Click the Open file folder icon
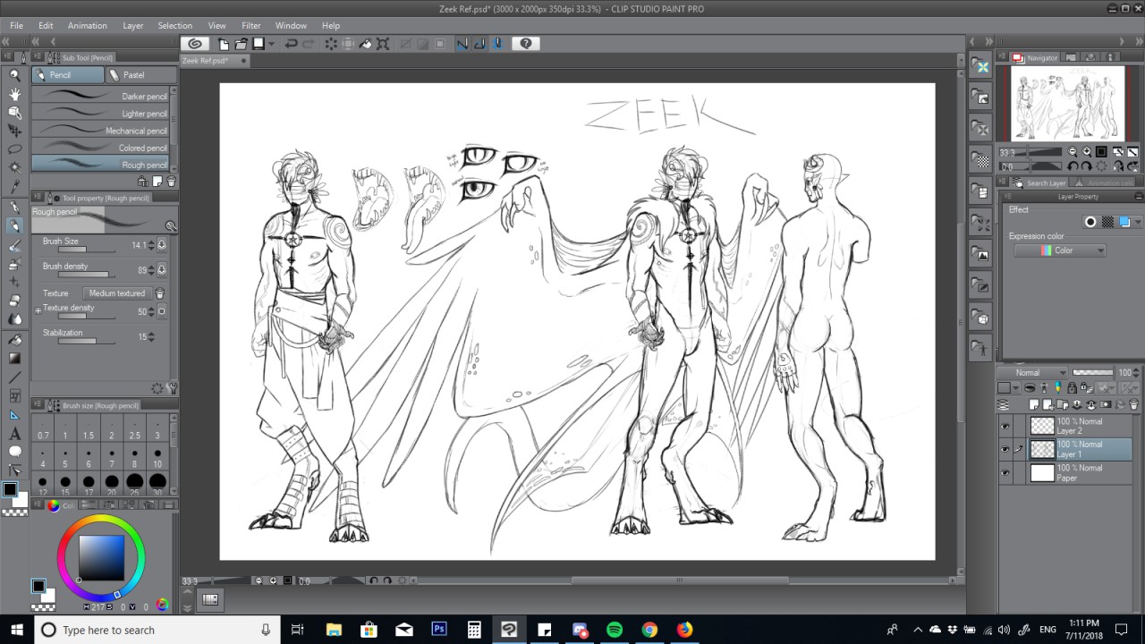This screenshot has width=1145, height=644. pyautogui.click(x=241, y=44)
